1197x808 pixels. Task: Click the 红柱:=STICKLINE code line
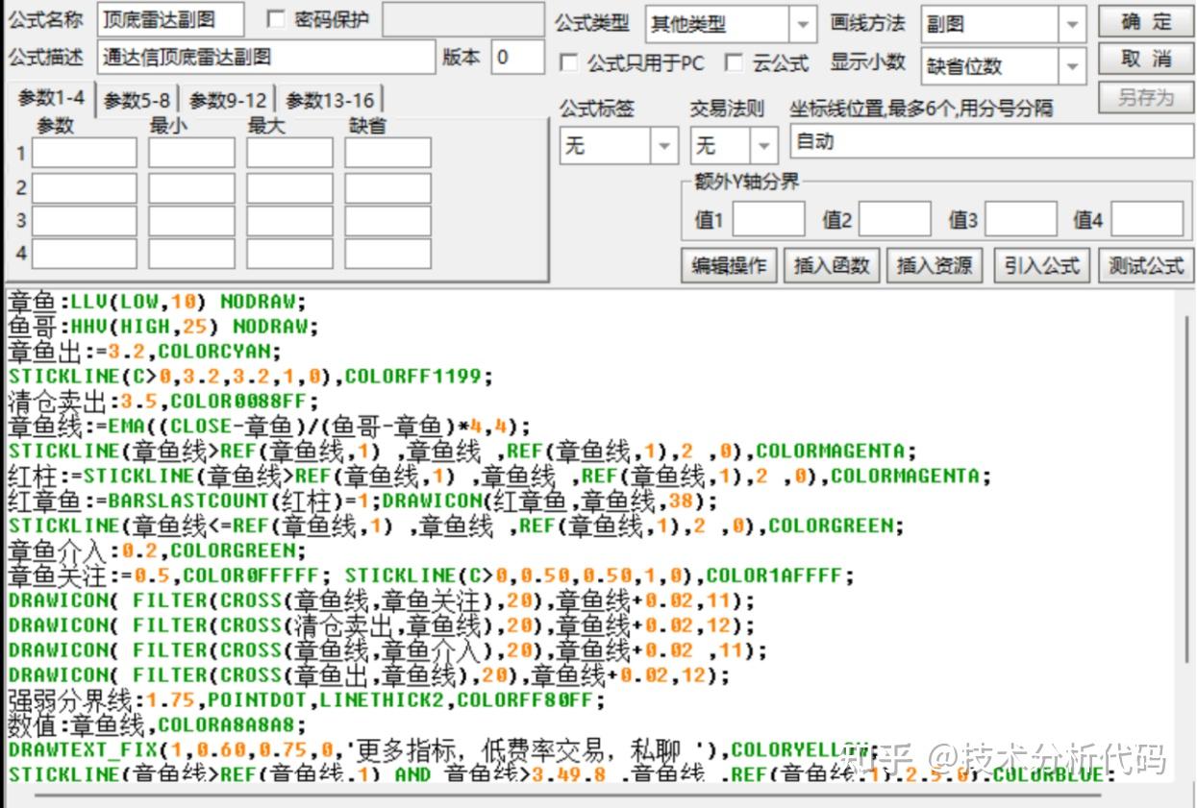click(x=499, y=476)
